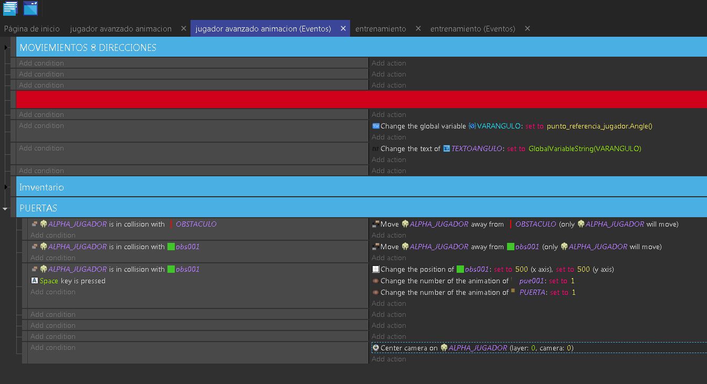Screen dimensions: 707x384
Task: Click pue001 in the animation action
Action: [532, 281]
